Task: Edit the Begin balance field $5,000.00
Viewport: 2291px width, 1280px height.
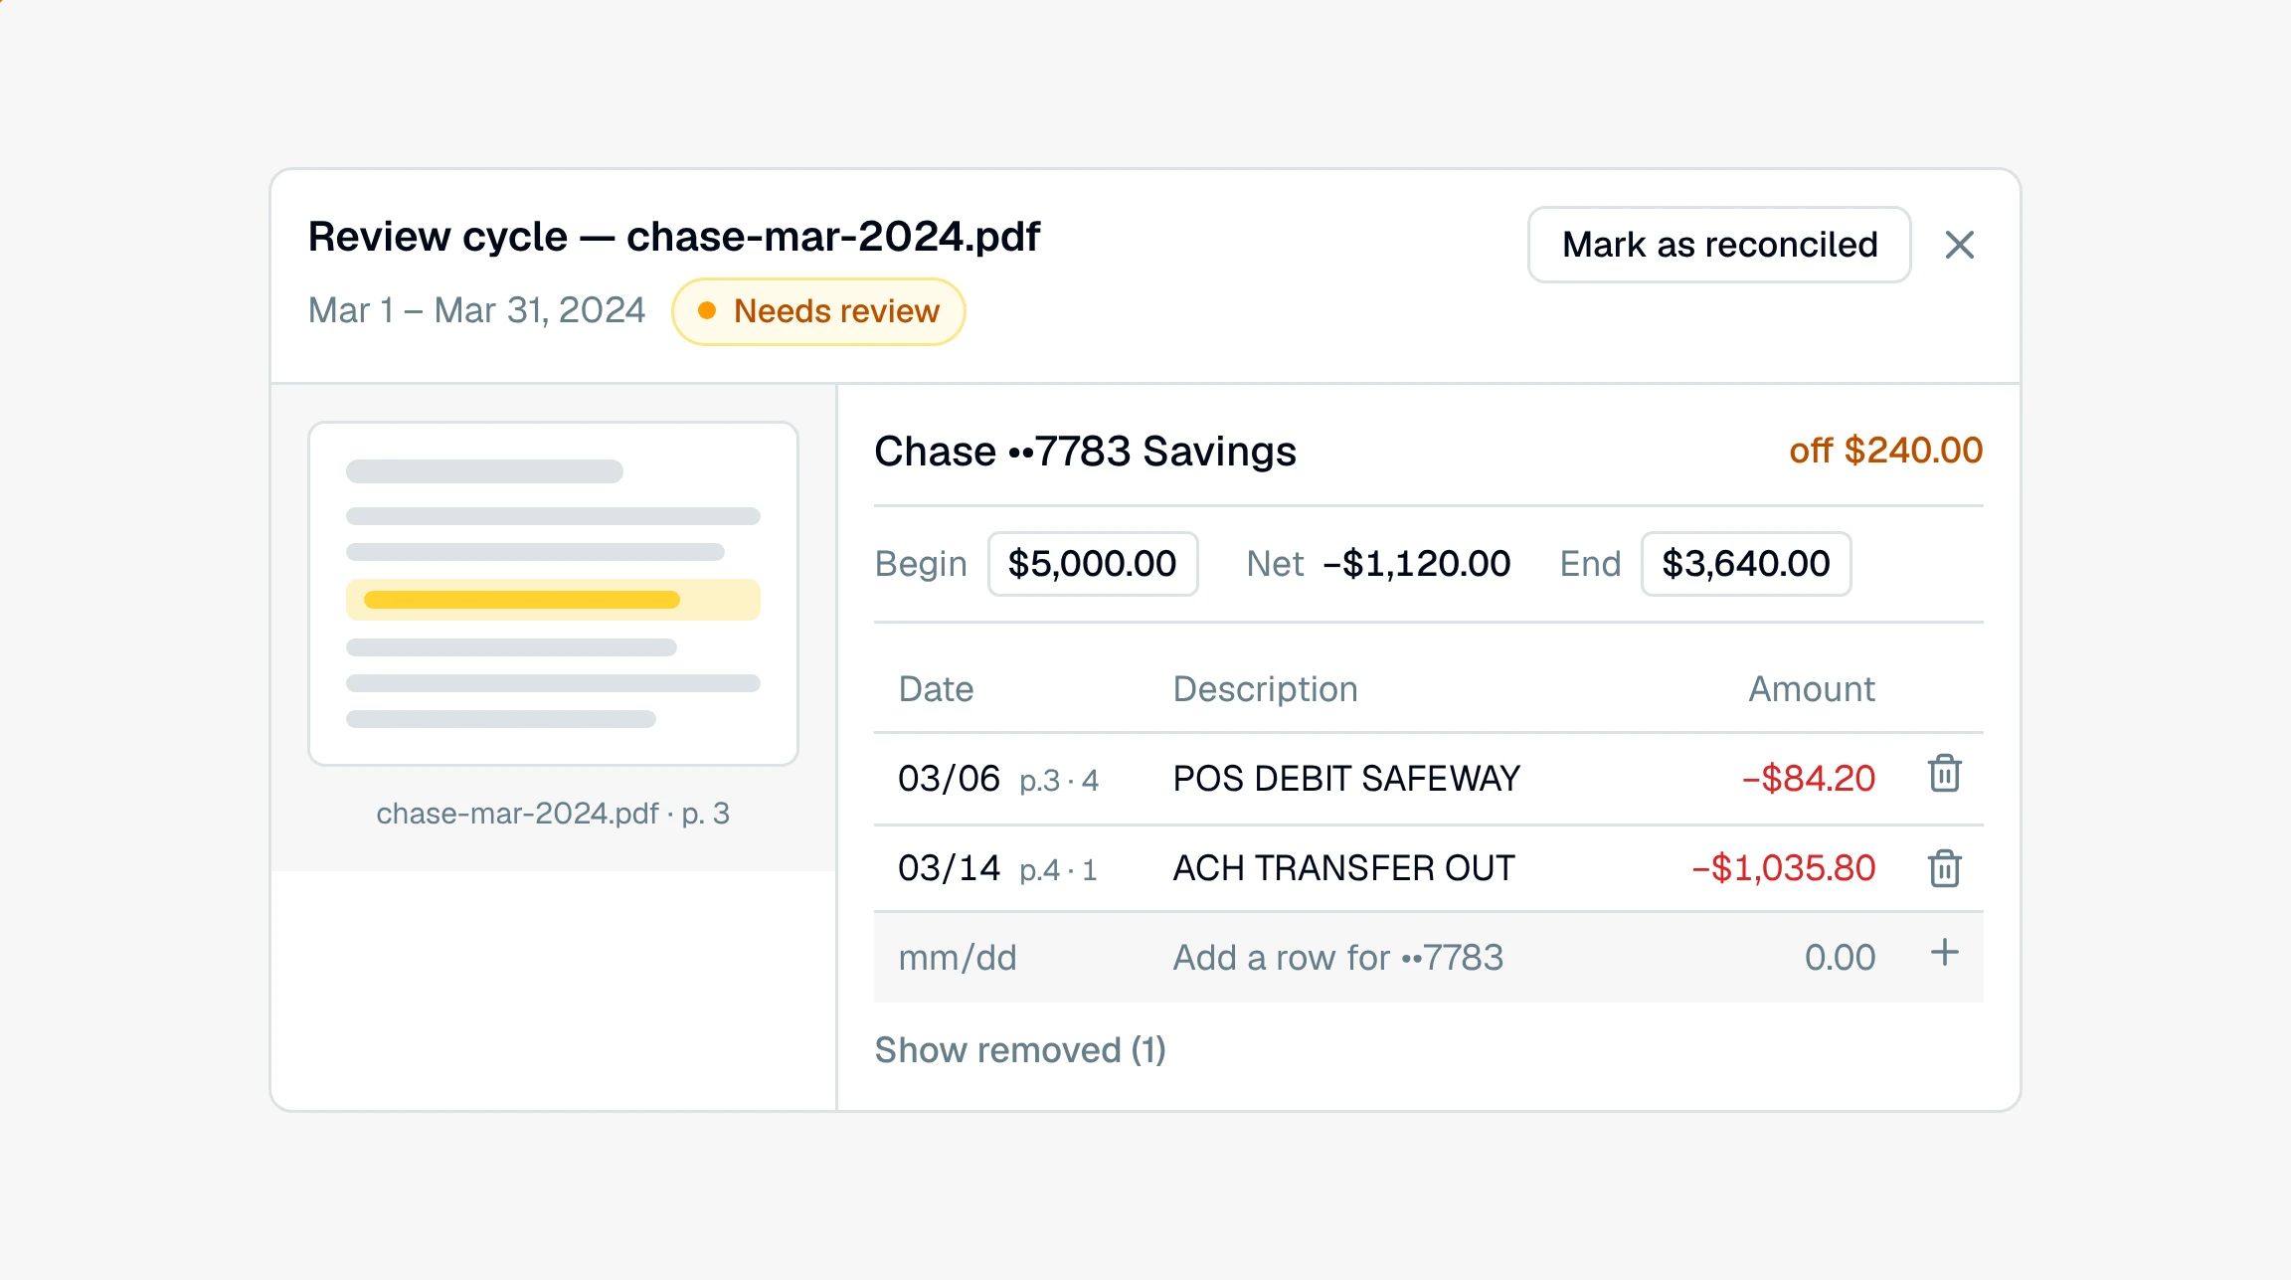Action: click(1092, 564)
